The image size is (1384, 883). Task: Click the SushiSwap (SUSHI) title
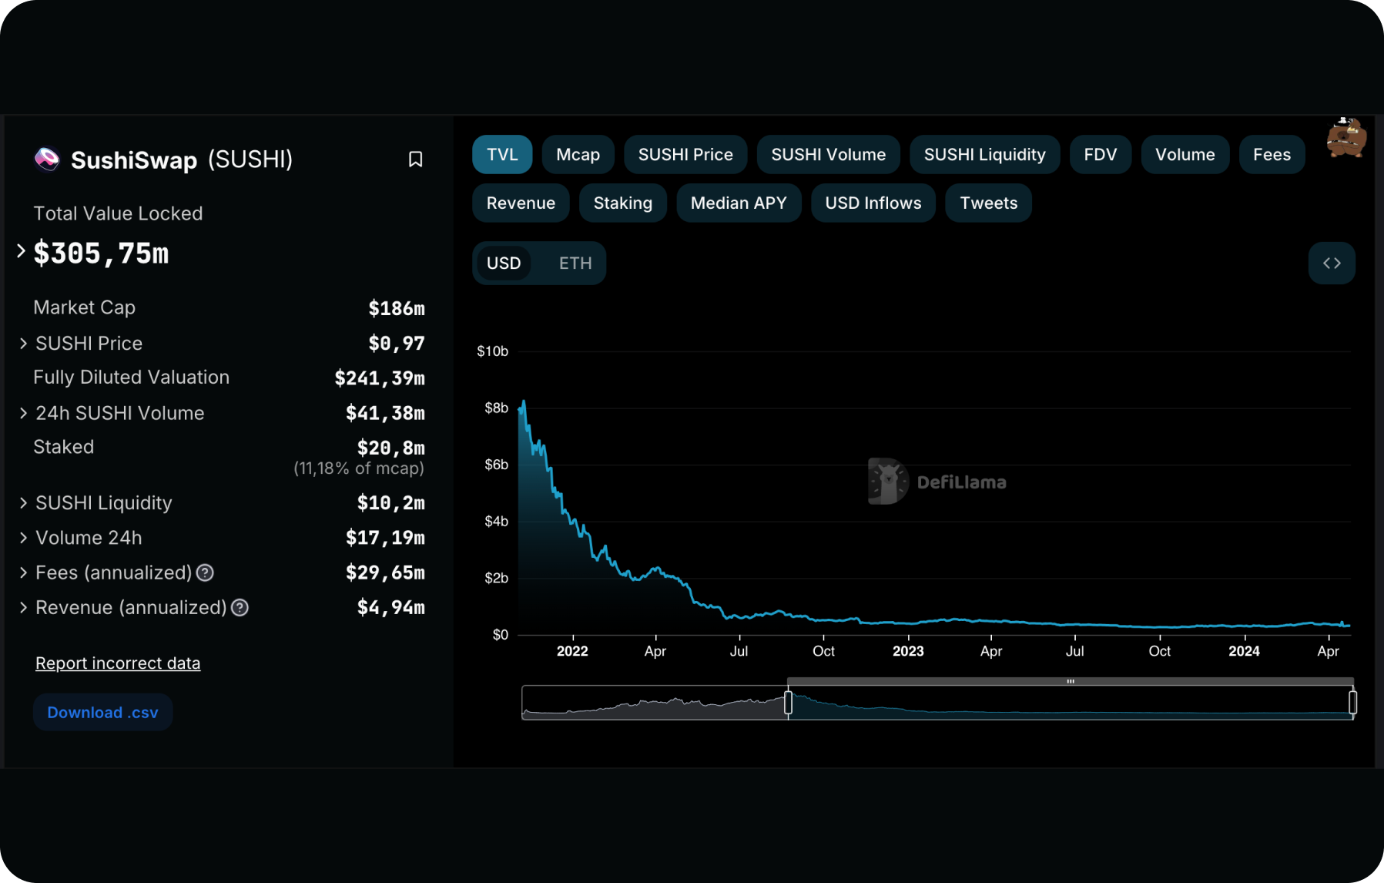182,159
